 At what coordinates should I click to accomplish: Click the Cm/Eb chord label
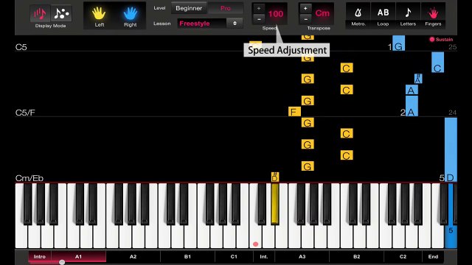pyautogui.click(x=29, y=178)
